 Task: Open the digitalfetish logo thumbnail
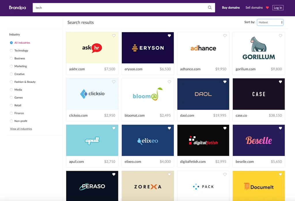203,140
